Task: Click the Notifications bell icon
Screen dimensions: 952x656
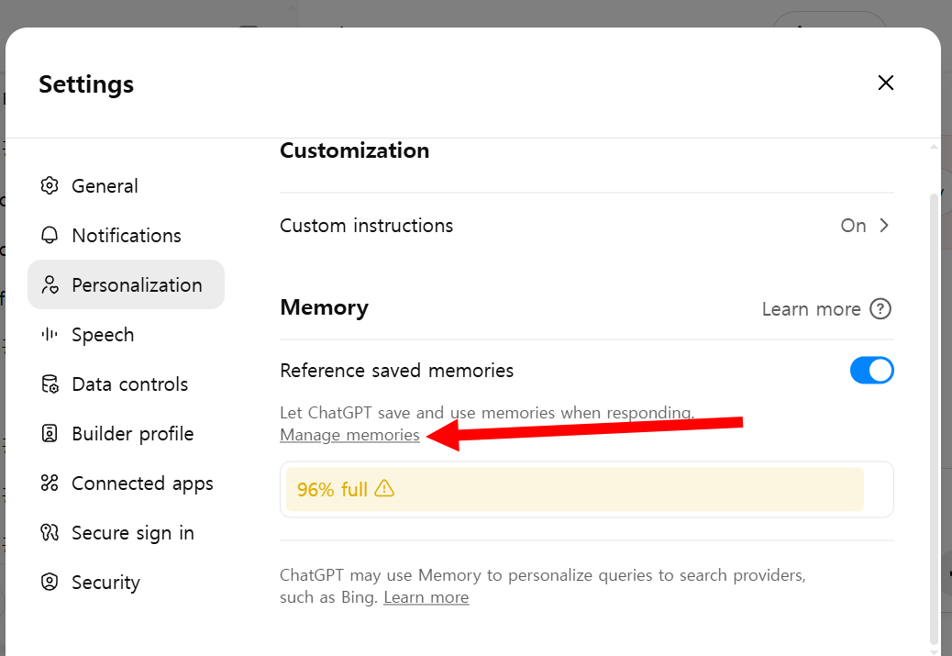Action: tap(50, 235)
